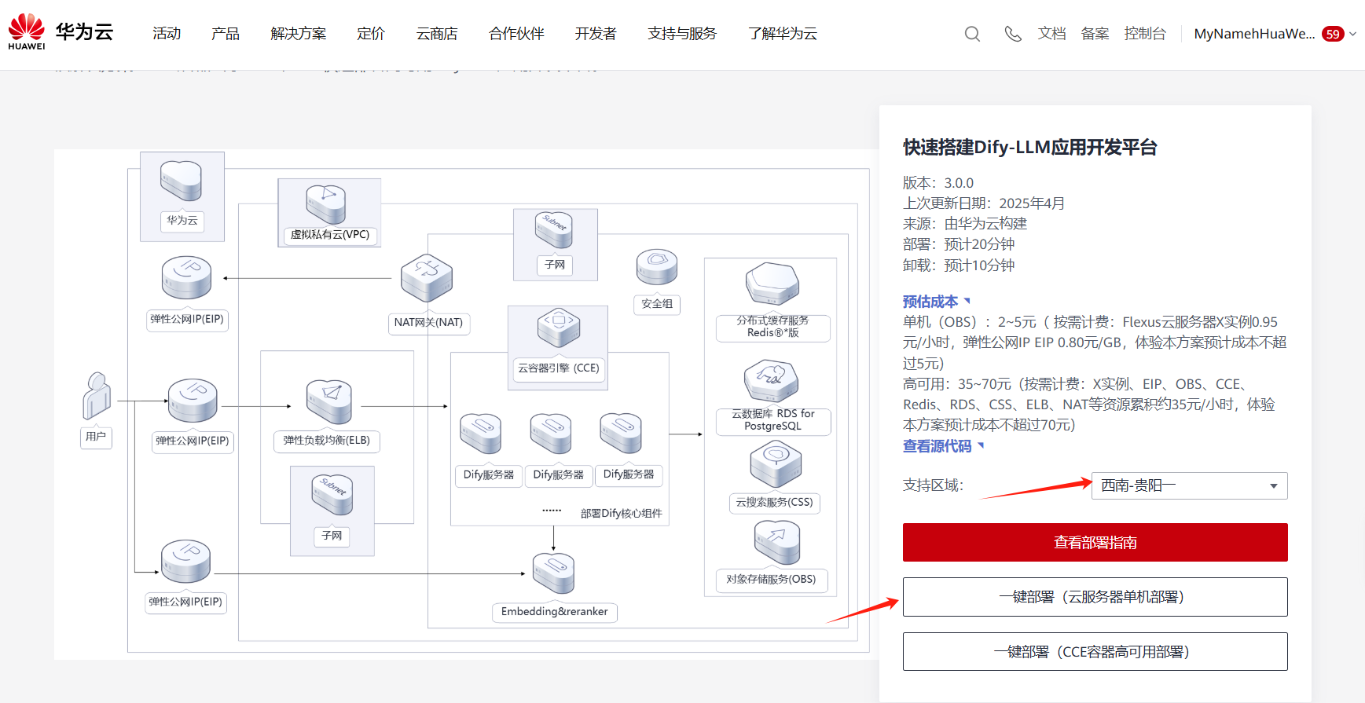Open the 云商店 menu
The image size is (1365, 703).
[x=437, y=34]
